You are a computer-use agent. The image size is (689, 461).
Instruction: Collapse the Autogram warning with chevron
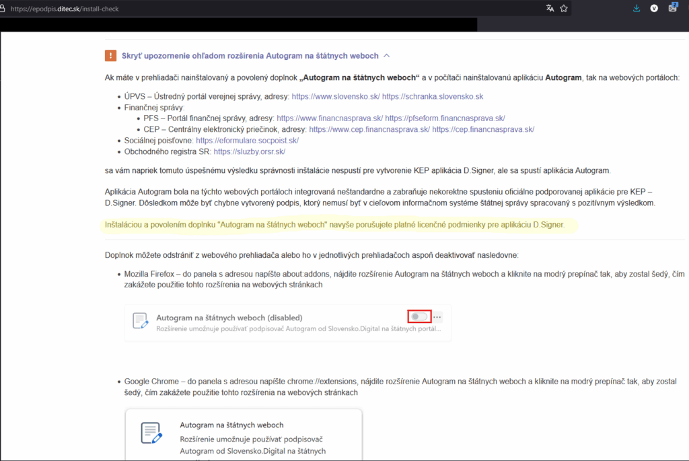387,56
